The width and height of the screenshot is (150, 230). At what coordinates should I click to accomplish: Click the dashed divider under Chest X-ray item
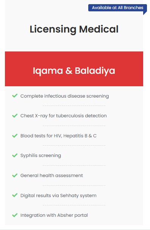(74, 126)
